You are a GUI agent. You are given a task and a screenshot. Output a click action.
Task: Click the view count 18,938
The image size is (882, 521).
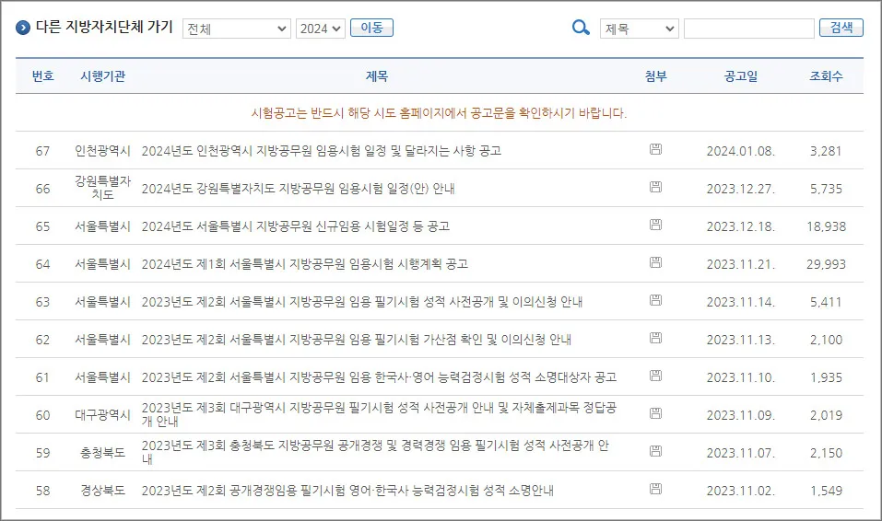pyautogui.click(x=826, y=226)
